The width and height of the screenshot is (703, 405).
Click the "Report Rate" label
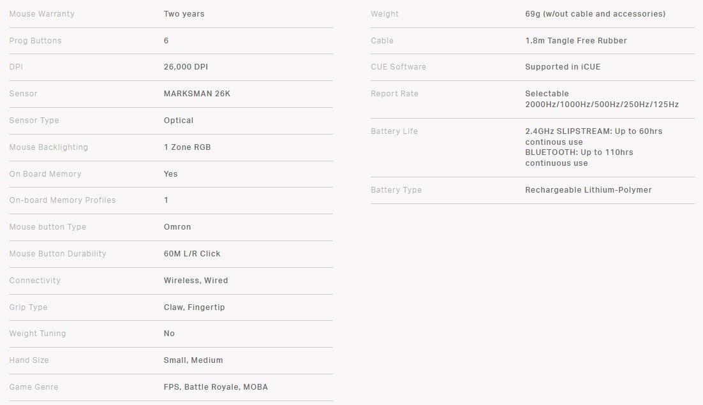pyautogui.click(x=394, y=94)
